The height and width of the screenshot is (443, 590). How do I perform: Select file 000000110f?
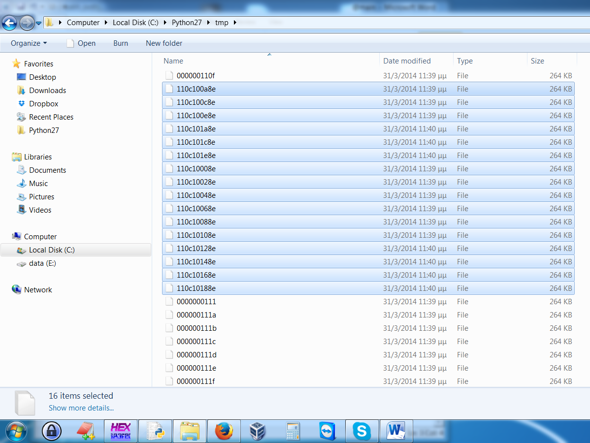click(368, 76)
